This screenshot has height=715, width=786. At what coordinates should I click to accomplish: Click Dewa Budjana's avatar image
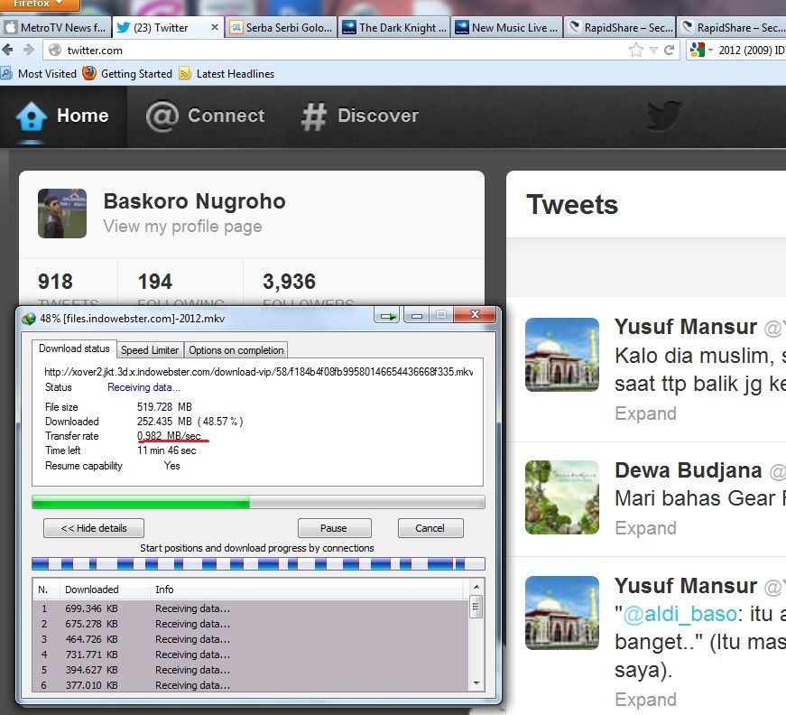(x=562, y=497)
